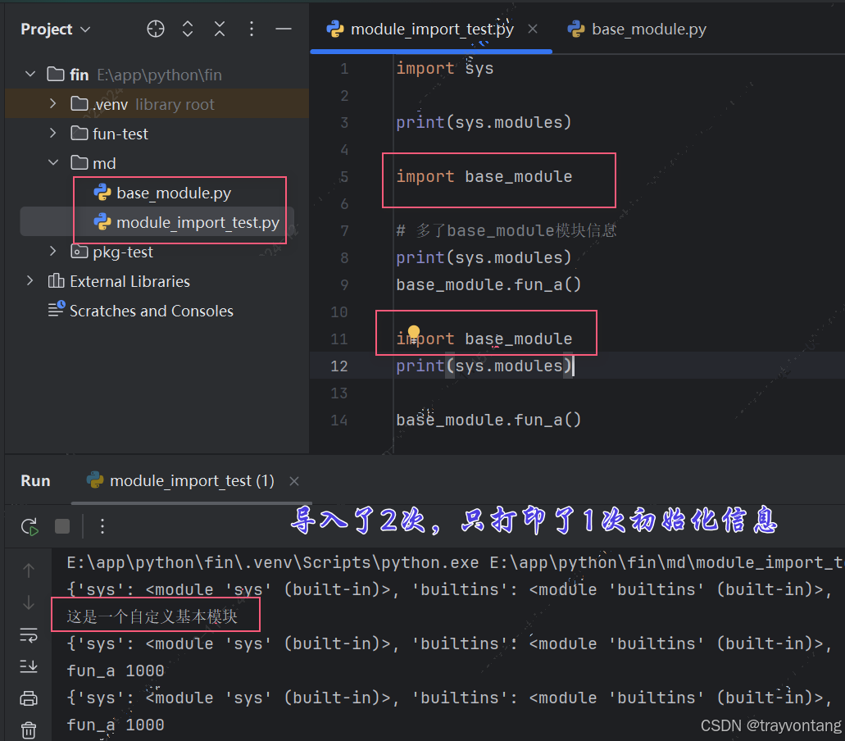845x741 pixels.
Task: Toggle the Expand All tree control
Action: [188, 29]
